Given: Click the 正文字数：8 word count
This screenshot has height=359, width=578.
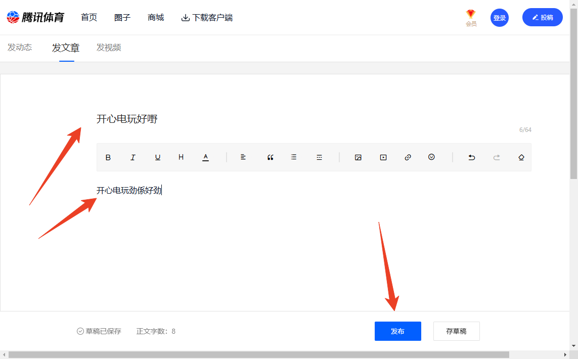Looking at the screenshot, I should [x=156, y=331].
